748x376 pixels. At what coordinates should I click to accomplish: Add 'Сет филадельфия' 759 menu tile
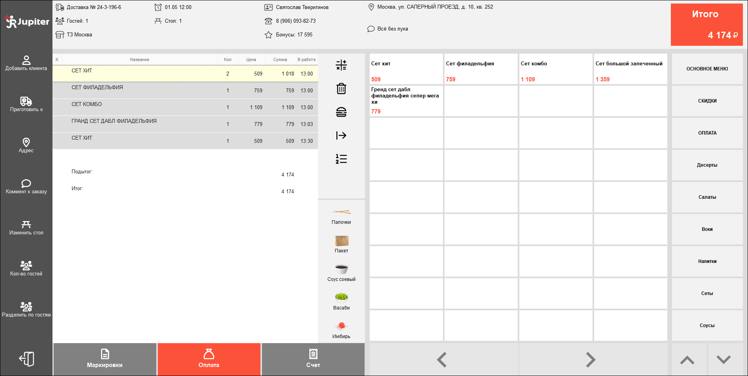(481, 69)
